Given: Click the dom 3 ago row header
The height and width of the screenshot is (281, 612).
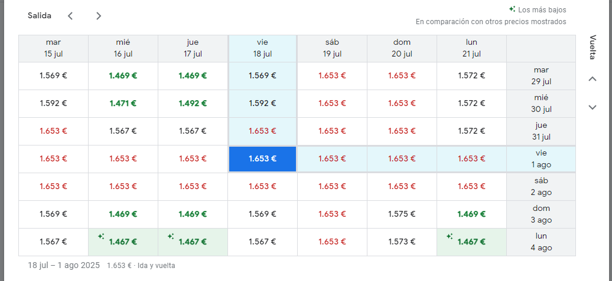Looking at the screenshot, I should click(x=541, y=214).
